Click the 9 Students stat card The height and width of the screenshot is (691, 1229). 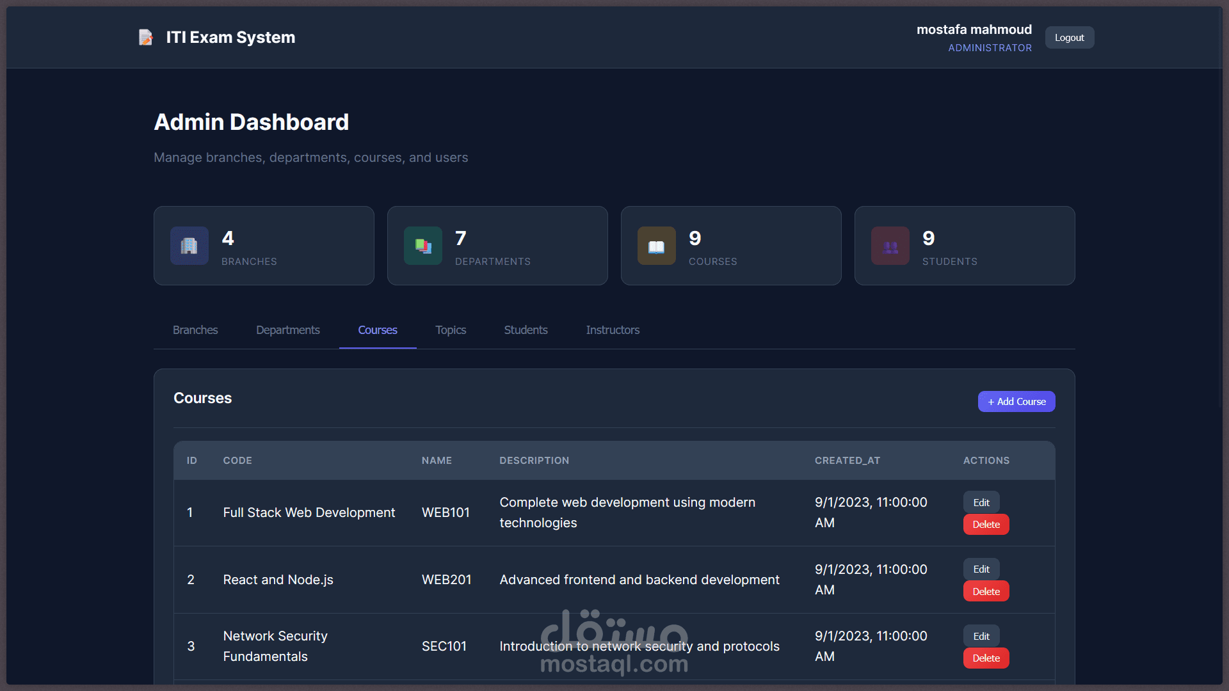[x=964, y=246]
